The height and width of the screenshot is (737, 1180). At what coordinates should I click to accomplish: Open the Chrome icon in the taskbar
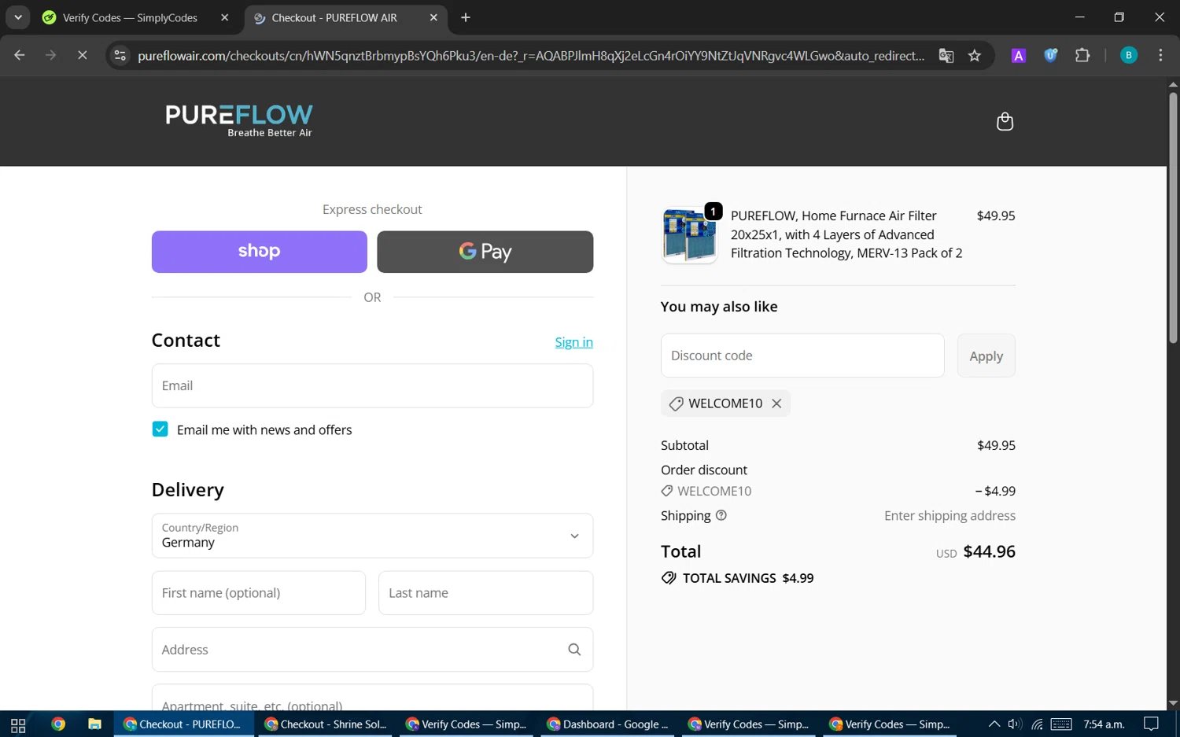tap(58, 724)
